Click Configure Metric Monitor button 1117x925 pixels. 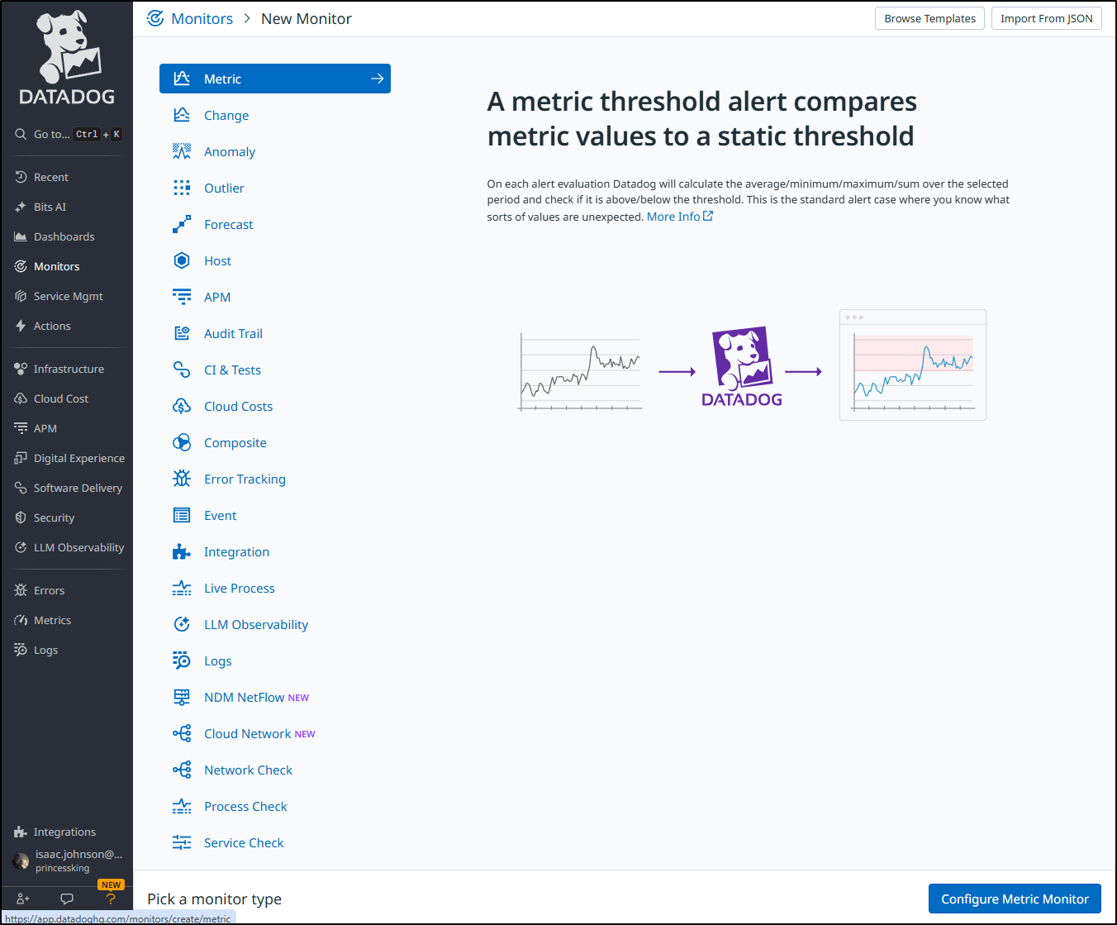pyautogui.click(x=1015, y=899)
